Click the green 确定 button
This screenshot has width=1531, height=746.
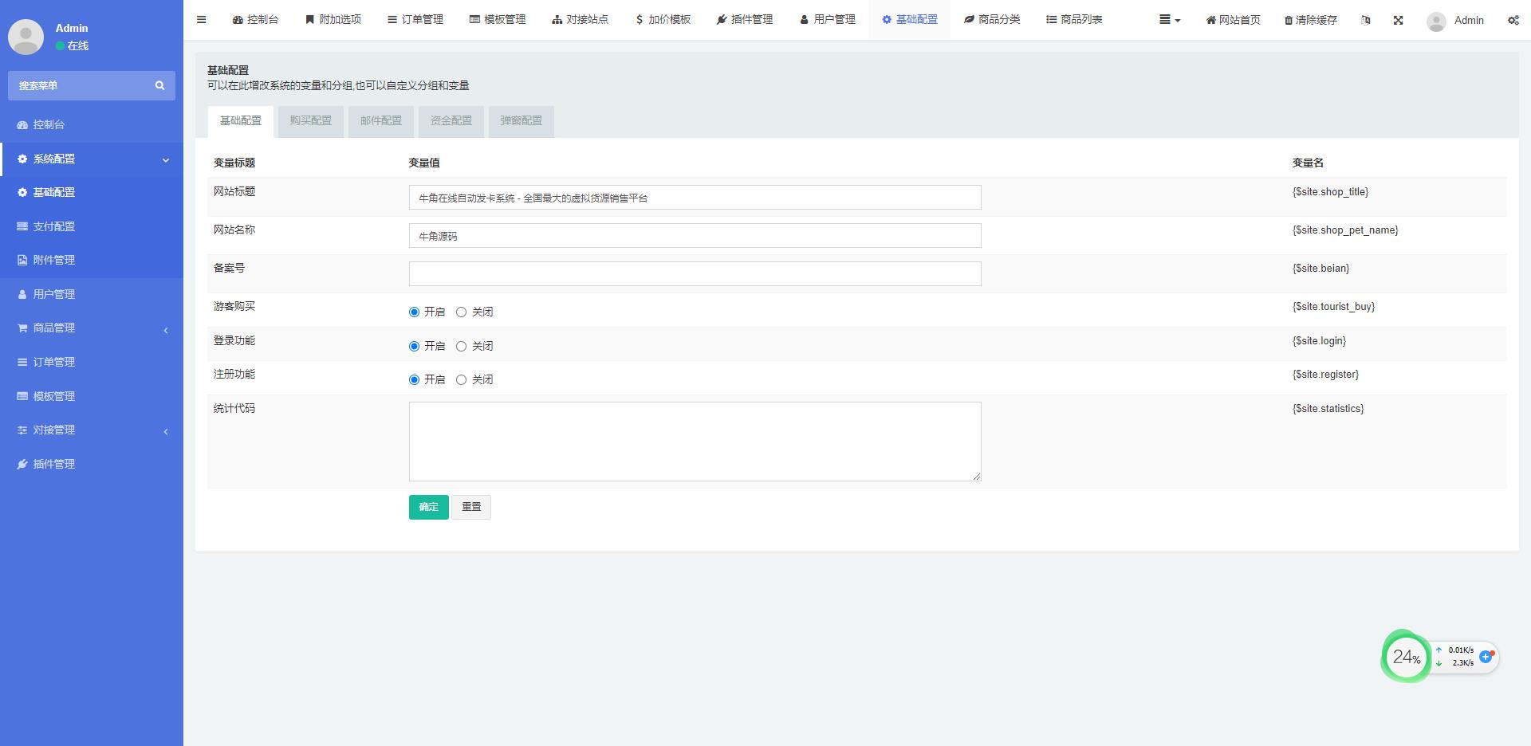pyautogui.click(x=428, y=507)
